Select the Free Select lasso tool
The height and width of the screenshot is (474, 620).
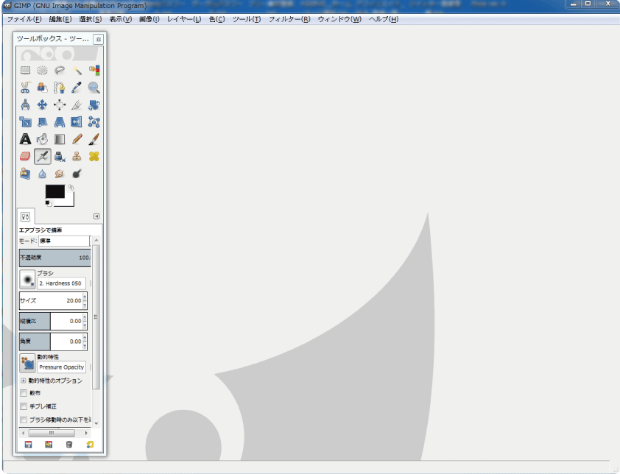tap(60, 71)
